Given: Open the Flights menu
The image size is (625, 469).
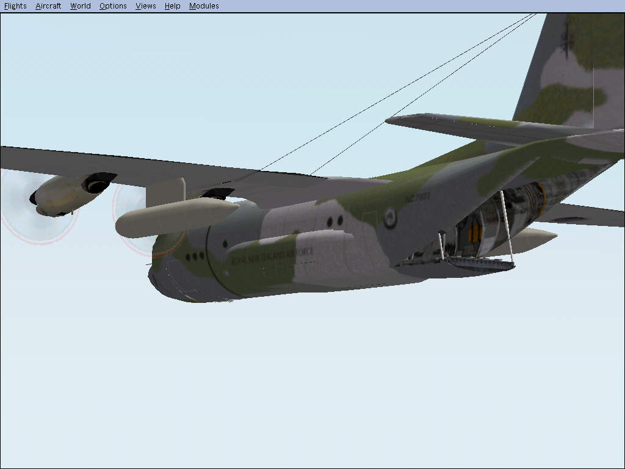Looking at the screenshot, I should point(15,6).
